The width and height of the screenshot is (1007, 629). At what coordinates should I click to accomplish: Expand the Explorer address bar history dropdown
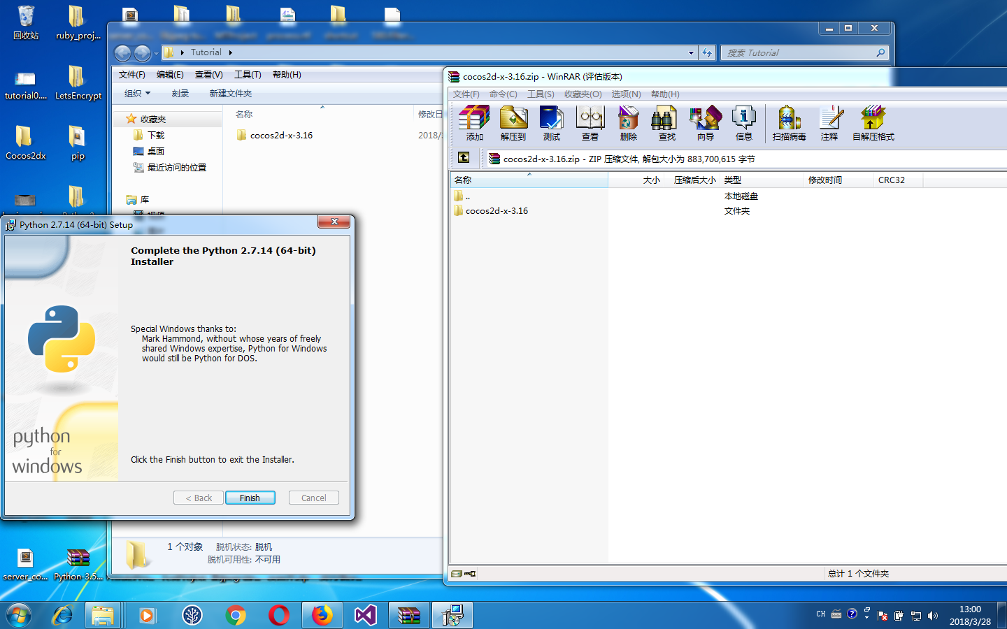point(691,52)
